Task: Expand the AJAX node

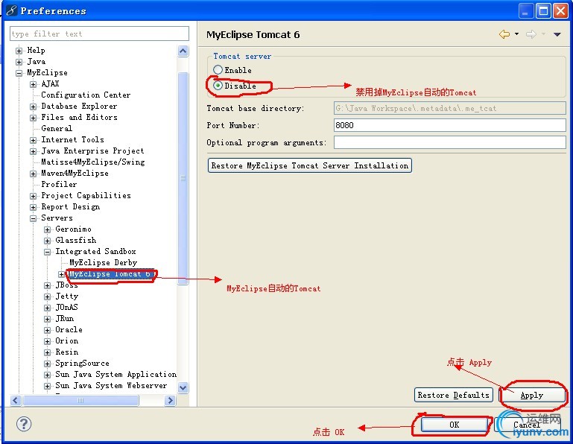Action: click(34, 84)
